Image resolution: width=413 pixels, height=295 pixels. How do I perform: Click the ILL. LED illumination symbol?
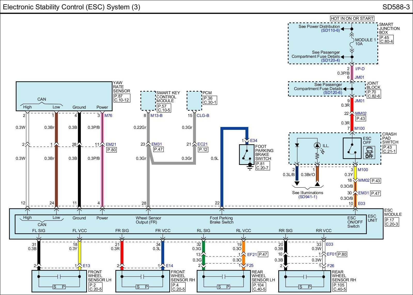click(317, 146)
